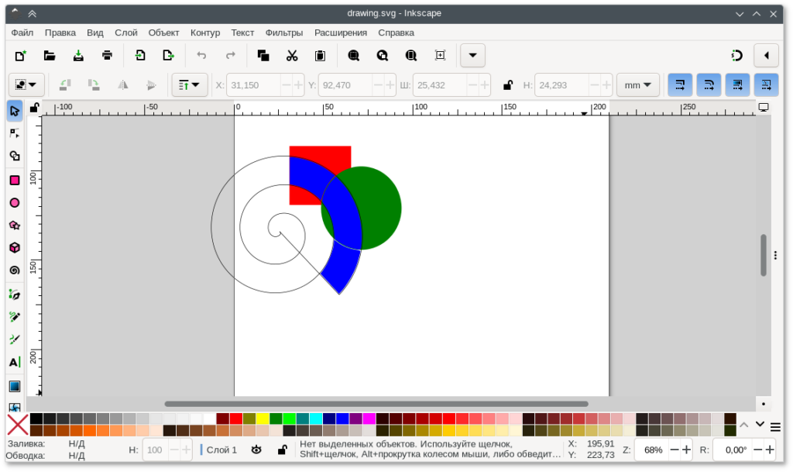Toggle moving gradients with objects
Viewport: 793px width, 472px height.
737,85
